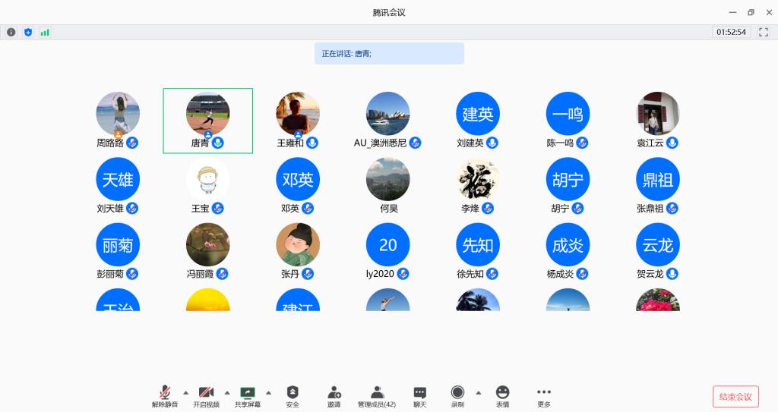
Task: Open the 安全 (Security) shield icon
Action: tap(293, 393)
